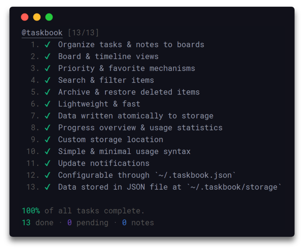This screenshot has height=249, width=304.
Task: Select 'Progress overview & usage statistics' task
Action: click(x=140, y=128)
